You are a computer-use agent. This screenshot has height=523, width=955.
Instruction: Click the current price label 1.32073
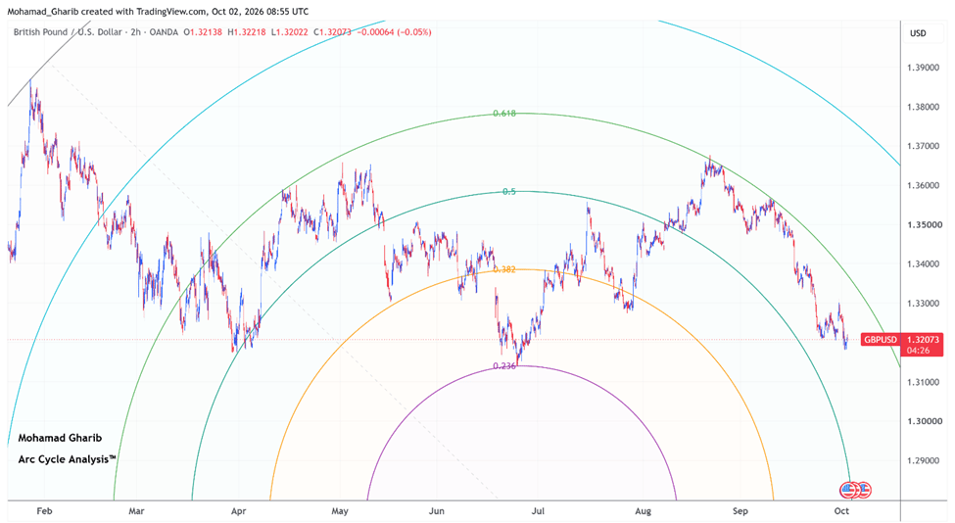pos(922,340)
